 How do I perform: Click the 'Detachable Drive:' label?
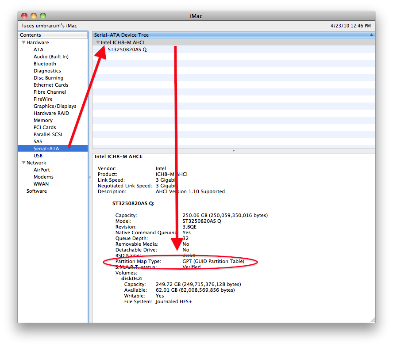point(136,250)
